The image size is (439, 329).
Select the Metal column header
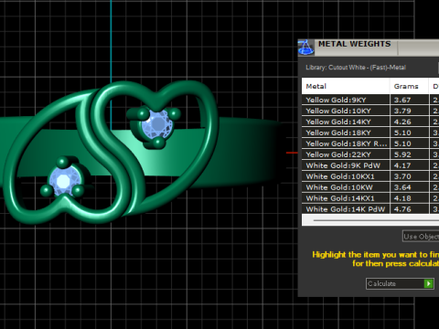(346, 86)
